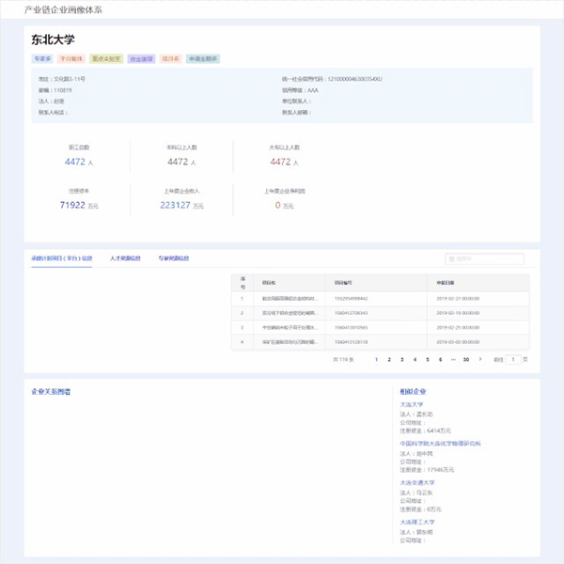The image size is (564, 564).
Task: Select page 6 in pagination
Action: pos(440,359)
